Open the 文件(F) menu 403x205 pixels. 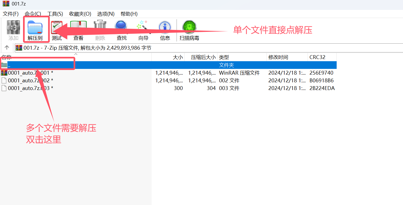coord(10,14)
